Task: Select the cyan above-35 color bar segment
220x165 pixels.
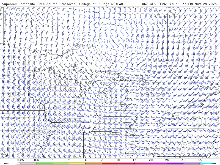Action: [x=208, y=164]
